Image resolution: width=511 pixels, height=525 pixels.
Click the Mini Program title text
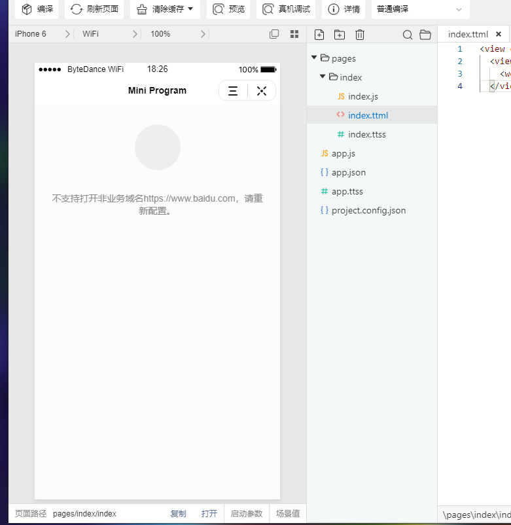(157, 90)
